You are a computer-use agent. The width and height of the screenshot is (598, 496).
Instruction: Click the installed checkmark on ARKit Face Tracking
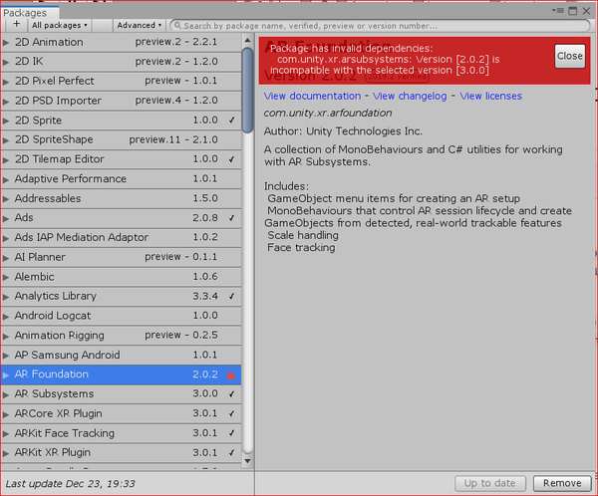click(231, 433)
